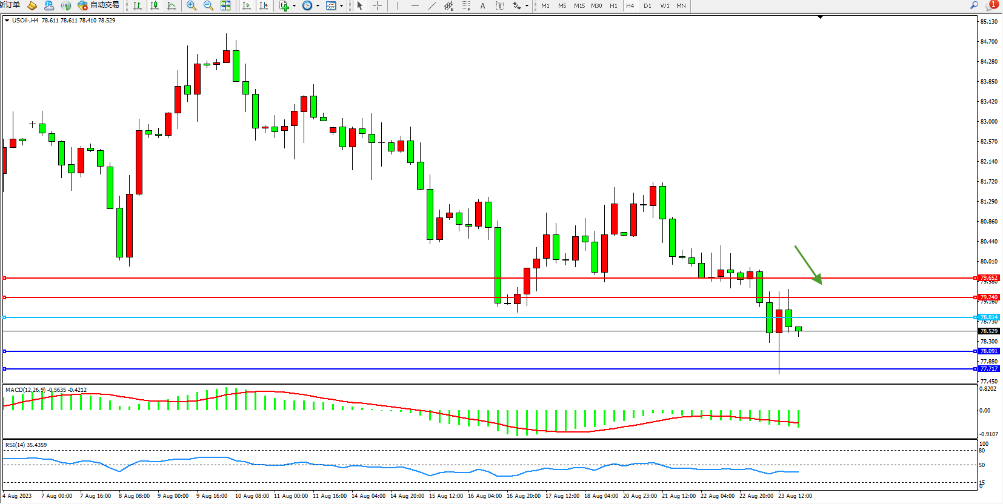Toggle chart auto scroll button
Screen dimensions: 1003x504
tap(247, 5)
